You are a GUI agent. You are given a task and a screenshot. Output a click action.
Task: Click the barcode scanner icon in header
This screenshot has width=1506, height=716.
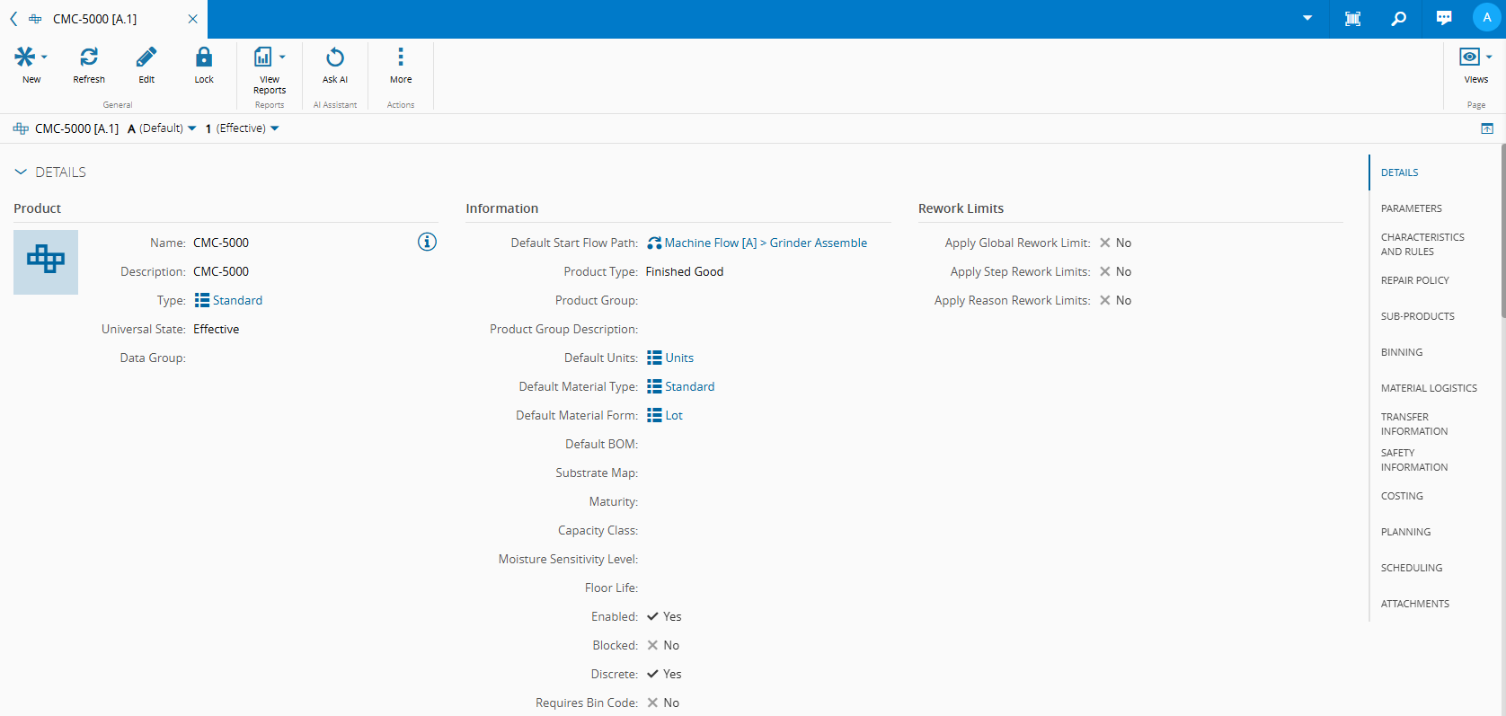pyautogui.click(x=1352, y=19)
